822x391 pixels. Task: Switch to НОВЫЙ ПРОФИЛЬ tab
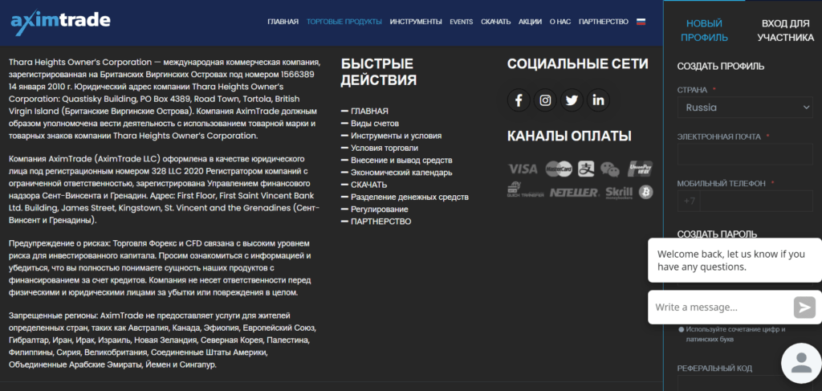click(704, 31)
